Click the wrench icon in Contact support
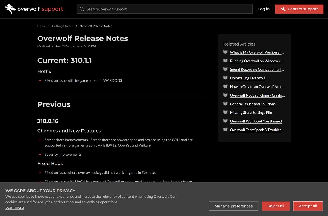The image size is (328, 216). point(283,9)
